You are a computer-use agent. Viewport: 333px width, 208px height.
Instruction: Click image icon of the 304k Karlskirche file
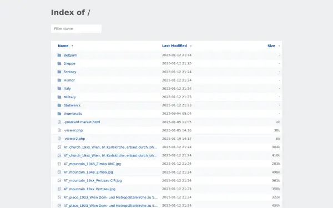59,147
